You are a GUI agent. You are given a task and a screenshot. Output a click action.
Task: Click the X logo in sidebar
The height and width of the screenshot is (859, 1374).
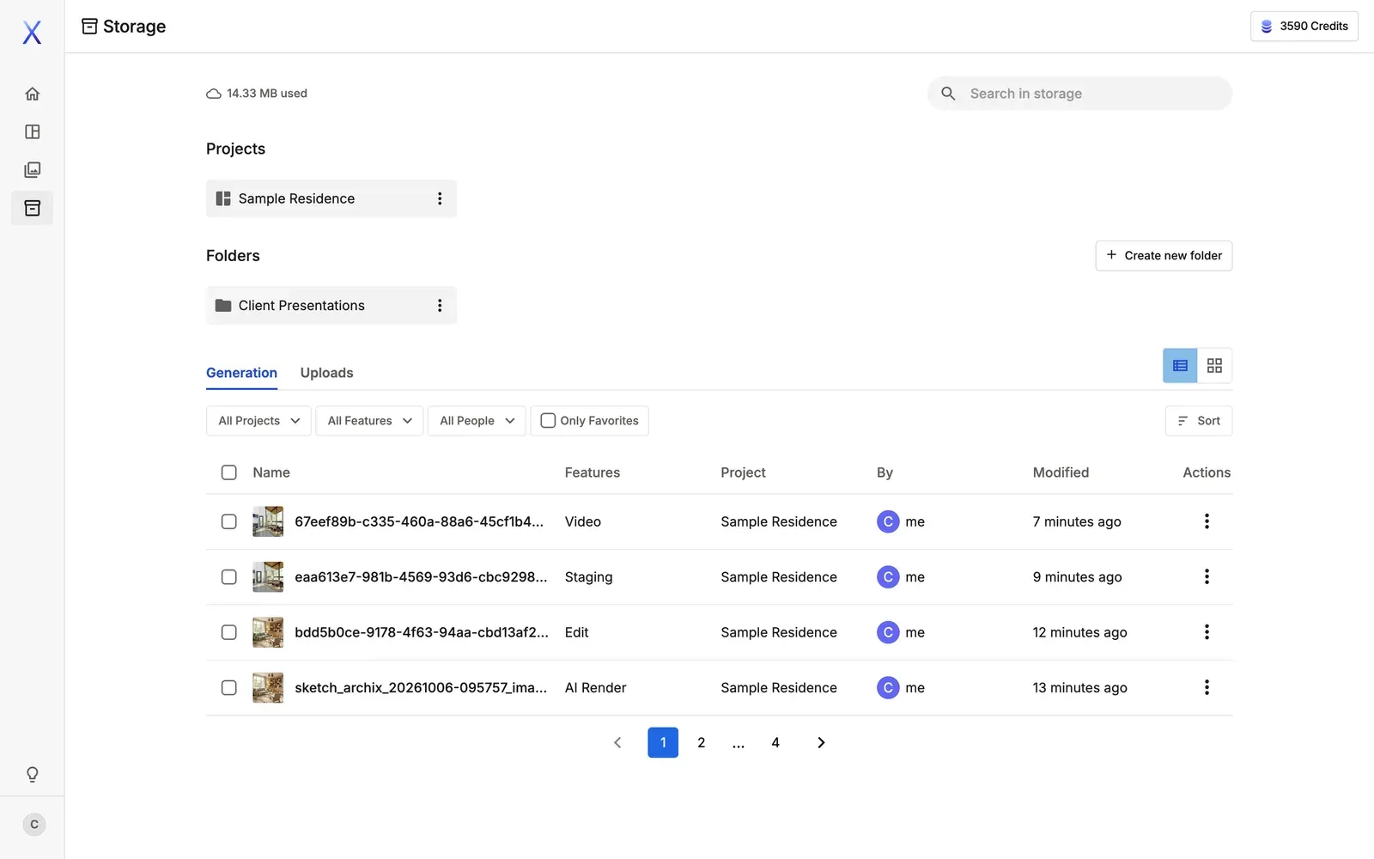32,33
